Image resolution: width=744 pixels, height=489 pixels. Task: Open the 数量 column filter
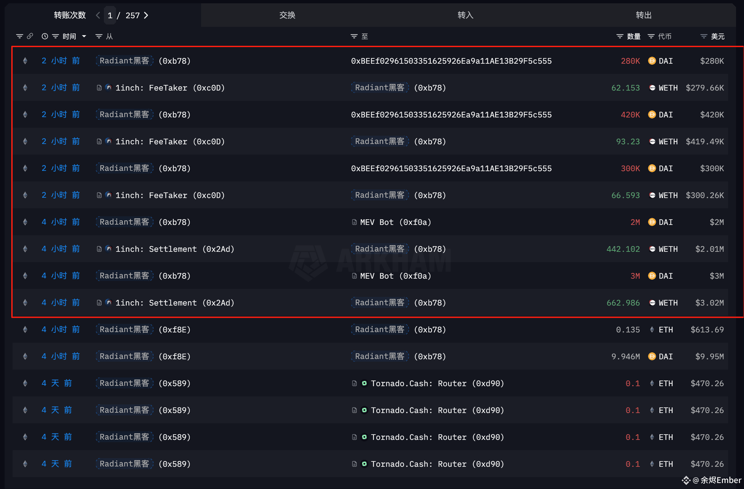(x=620, y=36)
